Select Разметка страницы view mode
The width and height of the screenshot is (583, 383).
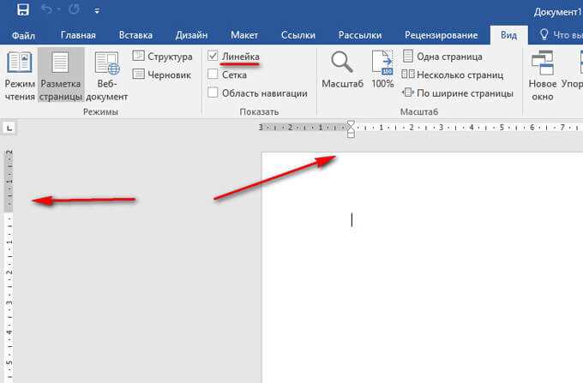[x=61, y=75]
